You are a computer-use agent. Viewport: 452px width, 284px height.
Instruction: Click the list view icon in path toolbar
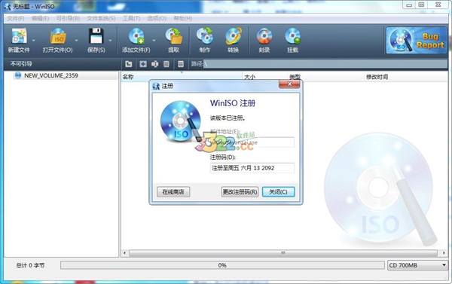pos(181,64)
